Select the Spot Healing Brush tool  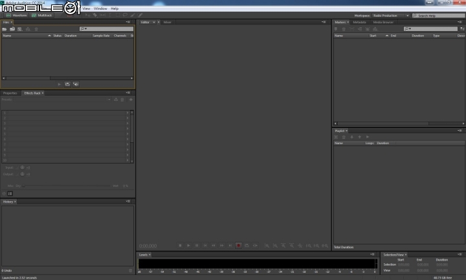(140, 15)
